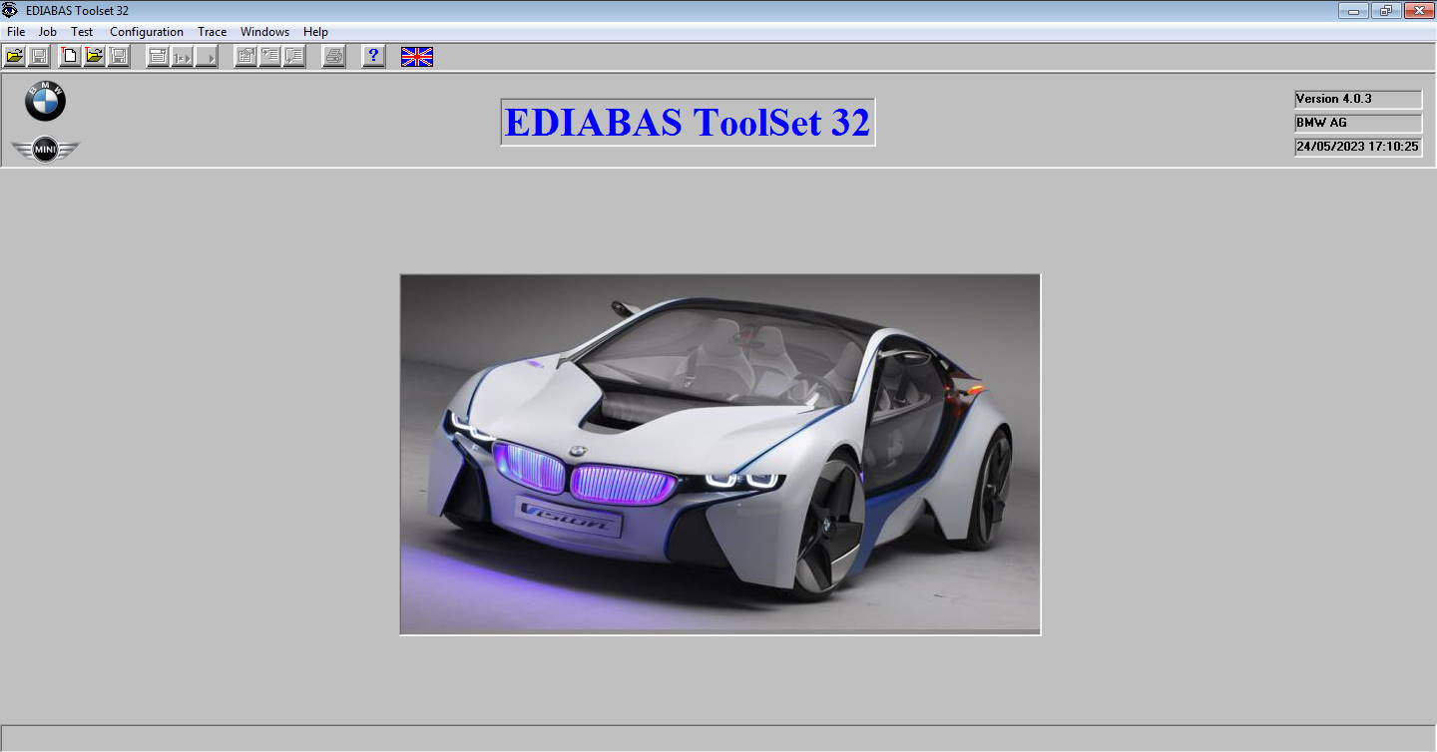Open the Windows menu
Image resolution: width=1437 pixels, height=752 pixels.
click(264, 32)
